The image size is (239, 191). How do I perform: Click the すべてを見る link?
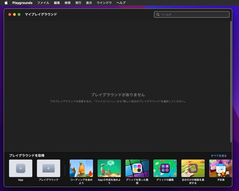(x=219, y=156)
